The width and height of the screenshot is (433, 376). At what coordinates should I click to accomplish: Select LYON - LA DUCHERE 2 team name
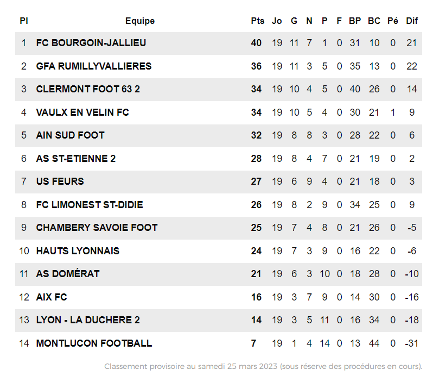coord(88,320)
